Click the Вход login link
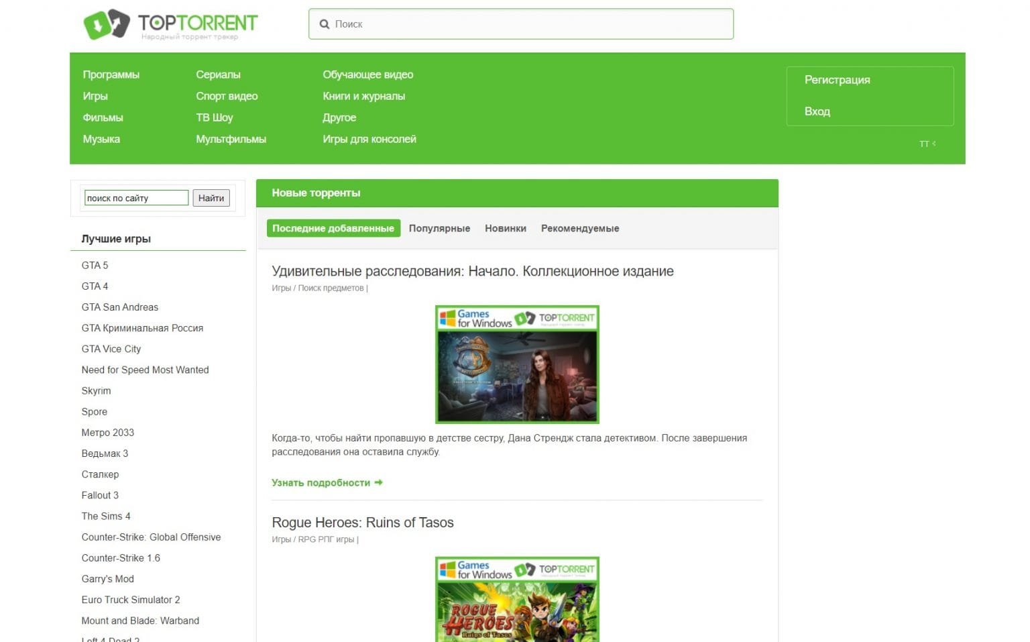The height and width of the screenshot is (642, 1030). tap(817, 111)
